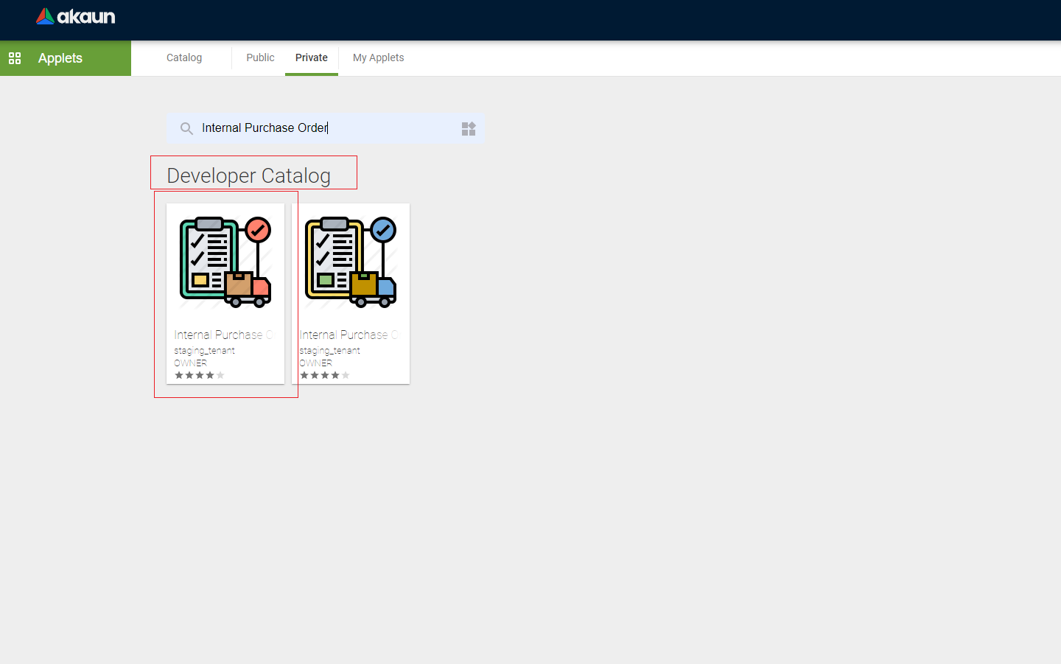
Task: Click staging_tenant text on the red-icon card
Action: [x=205, y=351]
